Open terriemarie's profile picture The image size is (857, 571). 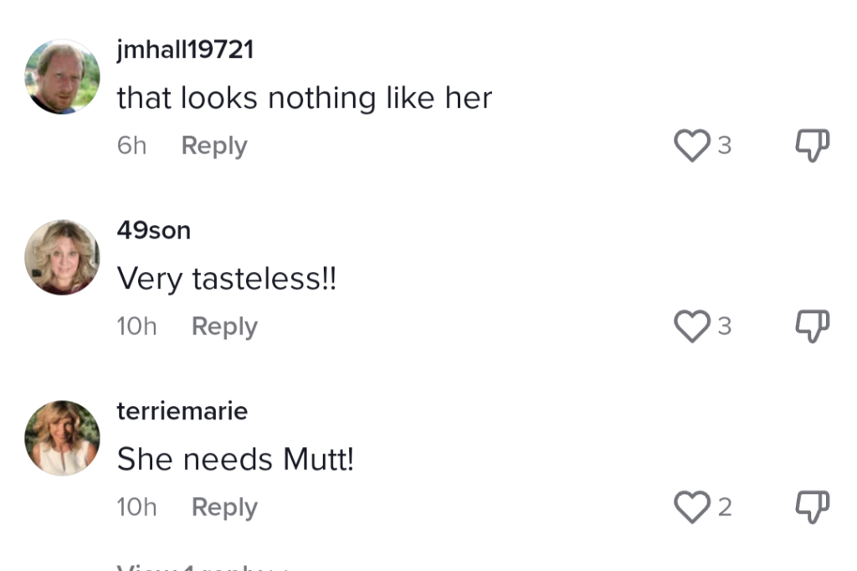(x=63, y=438)
